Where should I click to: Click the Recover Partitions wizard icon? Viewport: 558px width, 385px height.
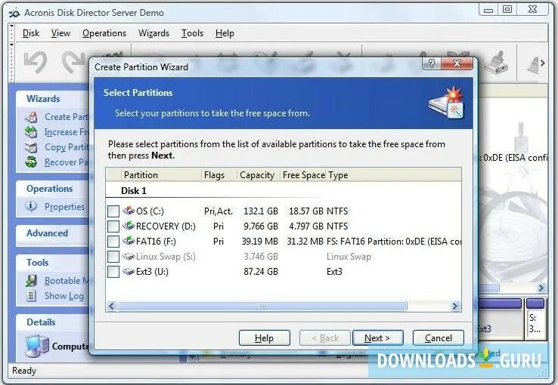click(31, 162)
